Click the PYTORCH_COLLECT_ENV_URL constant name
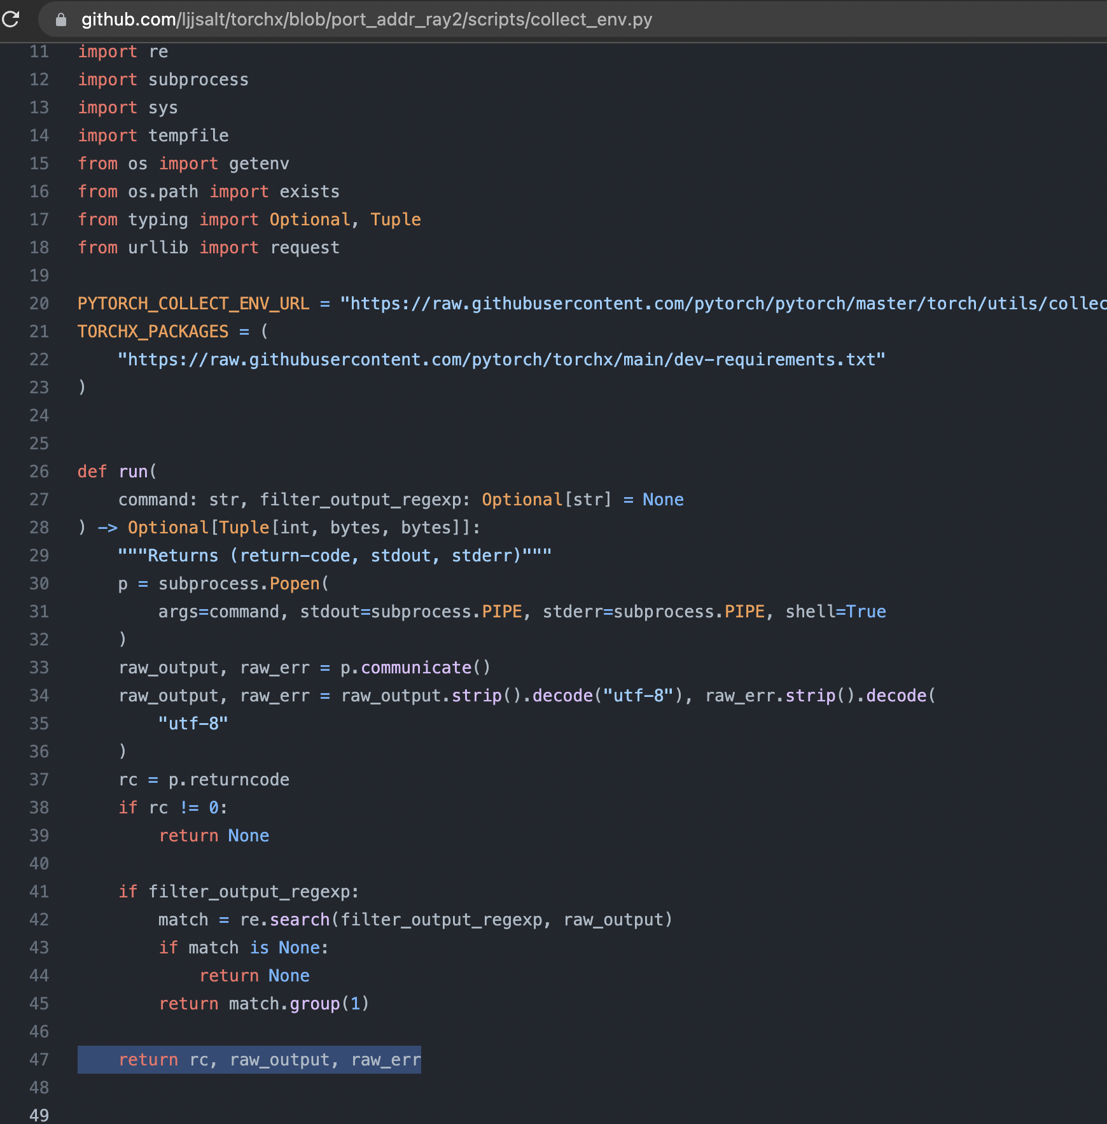The width and height of the screenshot is (1107, 1124). (x=193, y=304)
